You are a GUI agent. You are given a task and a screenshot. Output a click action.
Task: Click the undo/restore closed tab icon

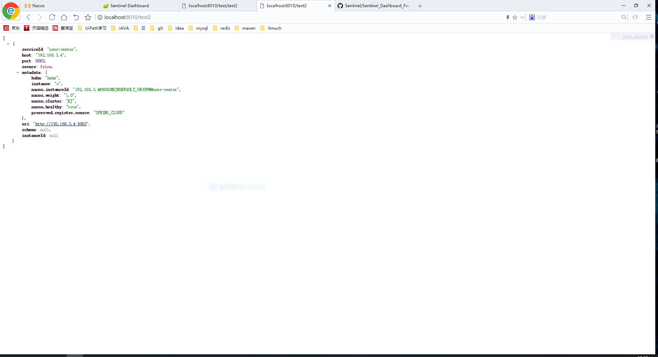pyautogui.click(x=76, y=17)
